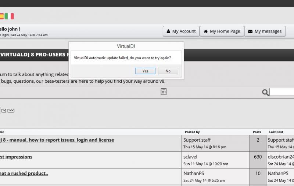This screenshot has height=186, width=294.
Task: Click No in the VirtualDJ dialog
Action: point(168,71)
